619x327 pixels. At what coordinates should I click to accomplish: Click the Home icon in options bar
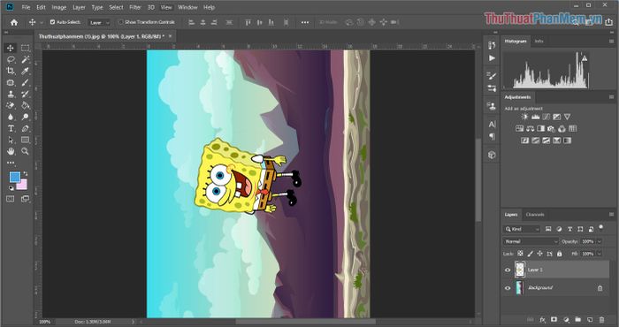coord(14,22)
